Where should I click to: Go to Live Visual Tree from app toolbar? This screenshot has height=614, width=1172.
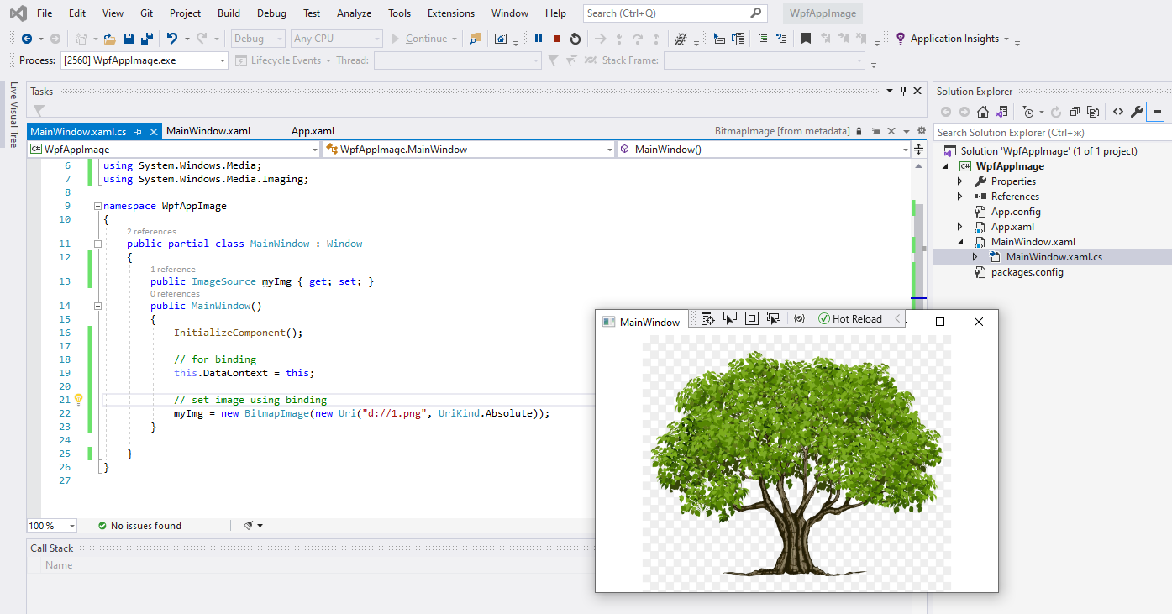click(707, 318)
